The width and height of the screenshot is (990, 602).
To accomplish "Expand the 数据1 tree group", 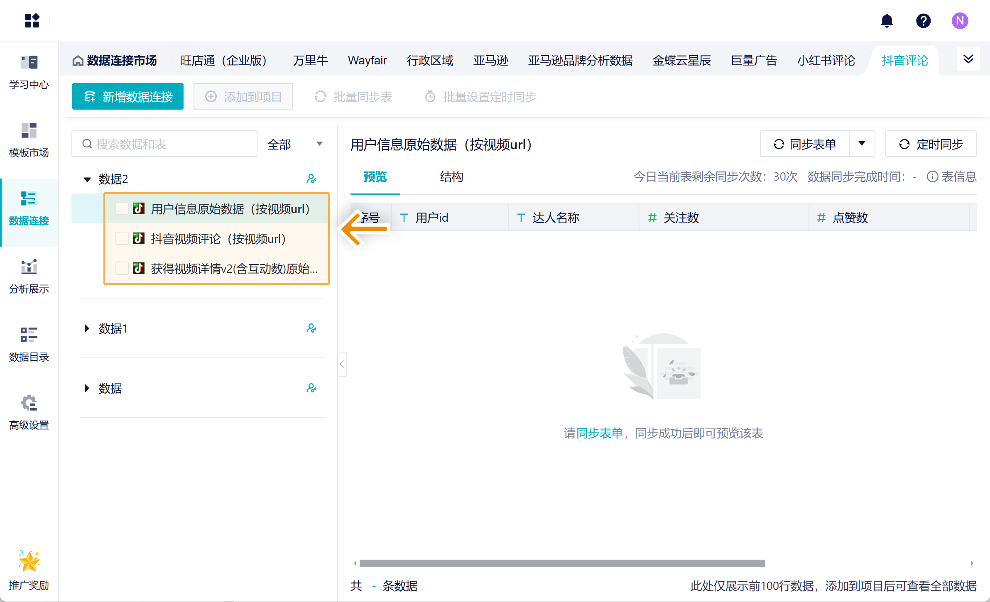I will (x=87, y=328).
